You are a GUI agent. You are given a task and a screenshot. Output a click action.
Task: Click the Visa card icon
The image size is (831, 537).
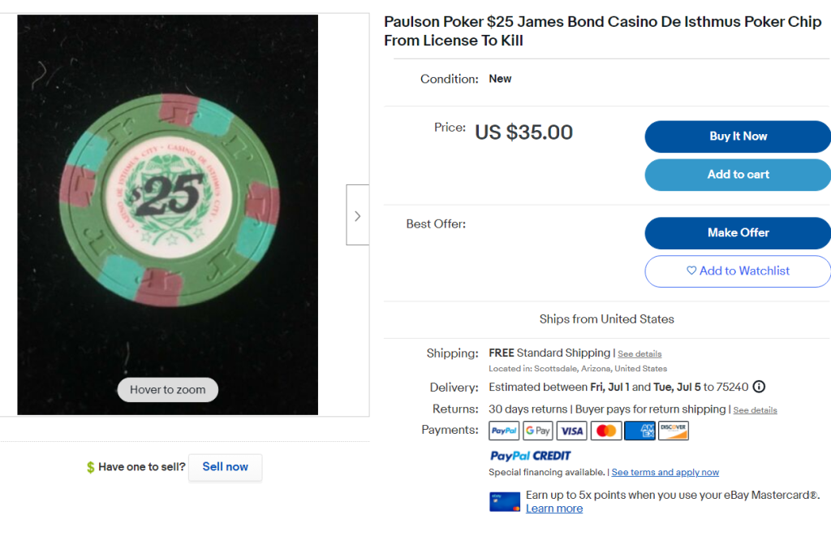coord(571,431)
